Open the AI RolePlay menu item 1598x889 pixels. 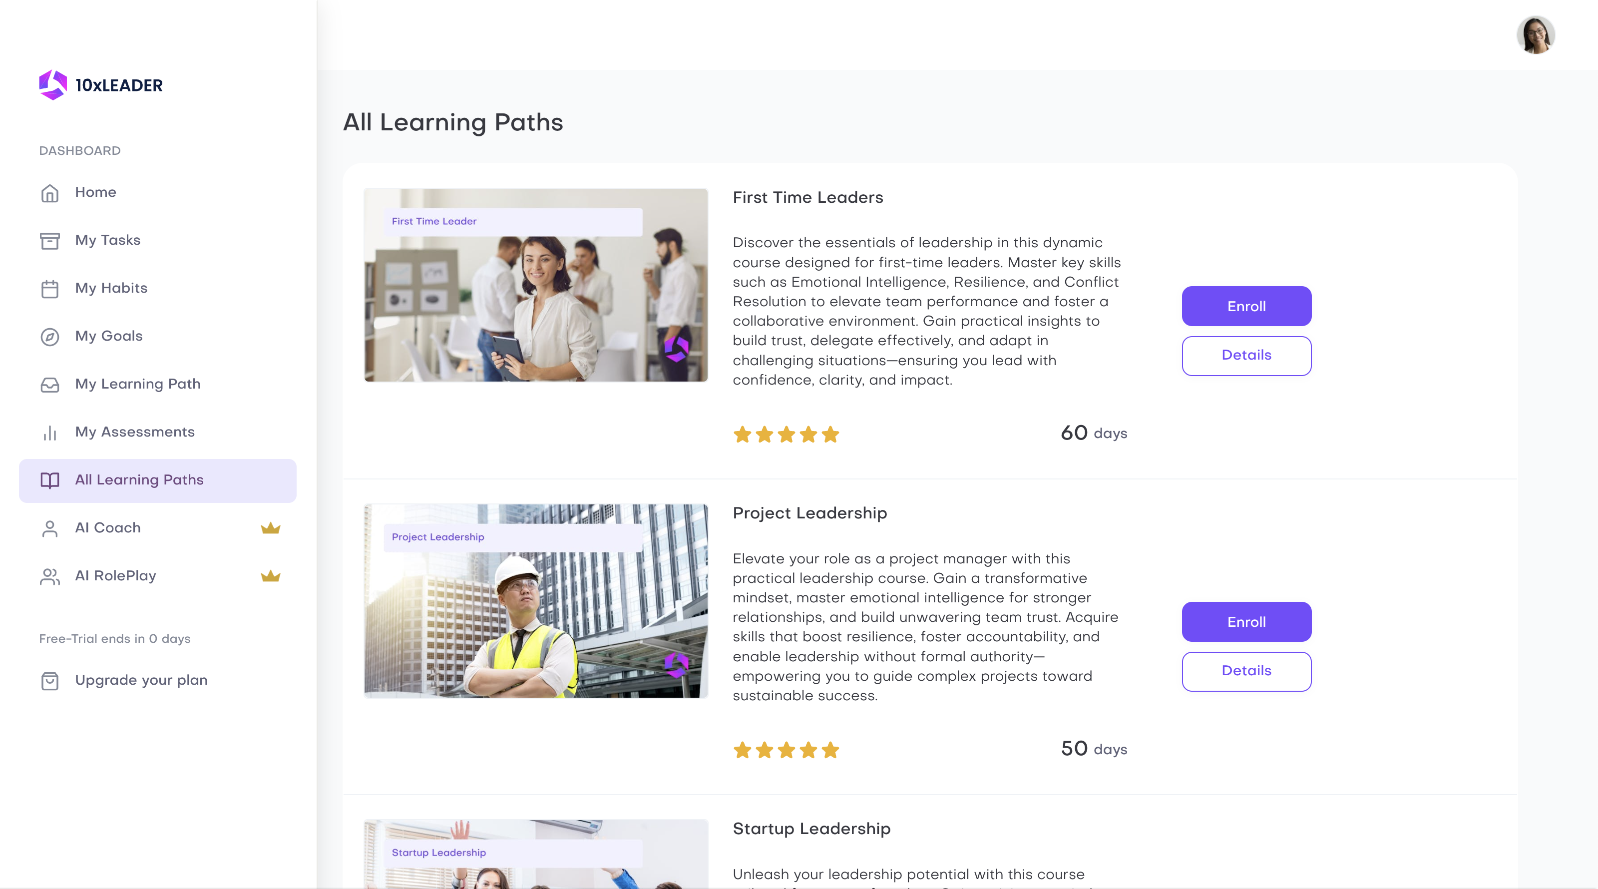click(158, 576)
